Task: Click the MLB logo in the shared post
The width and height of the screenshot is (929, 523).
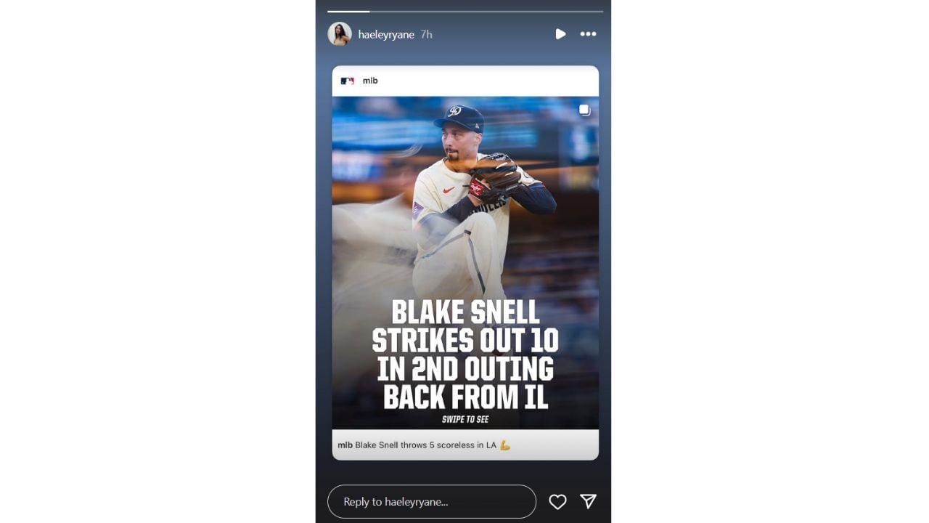Action: click(348, 81)
